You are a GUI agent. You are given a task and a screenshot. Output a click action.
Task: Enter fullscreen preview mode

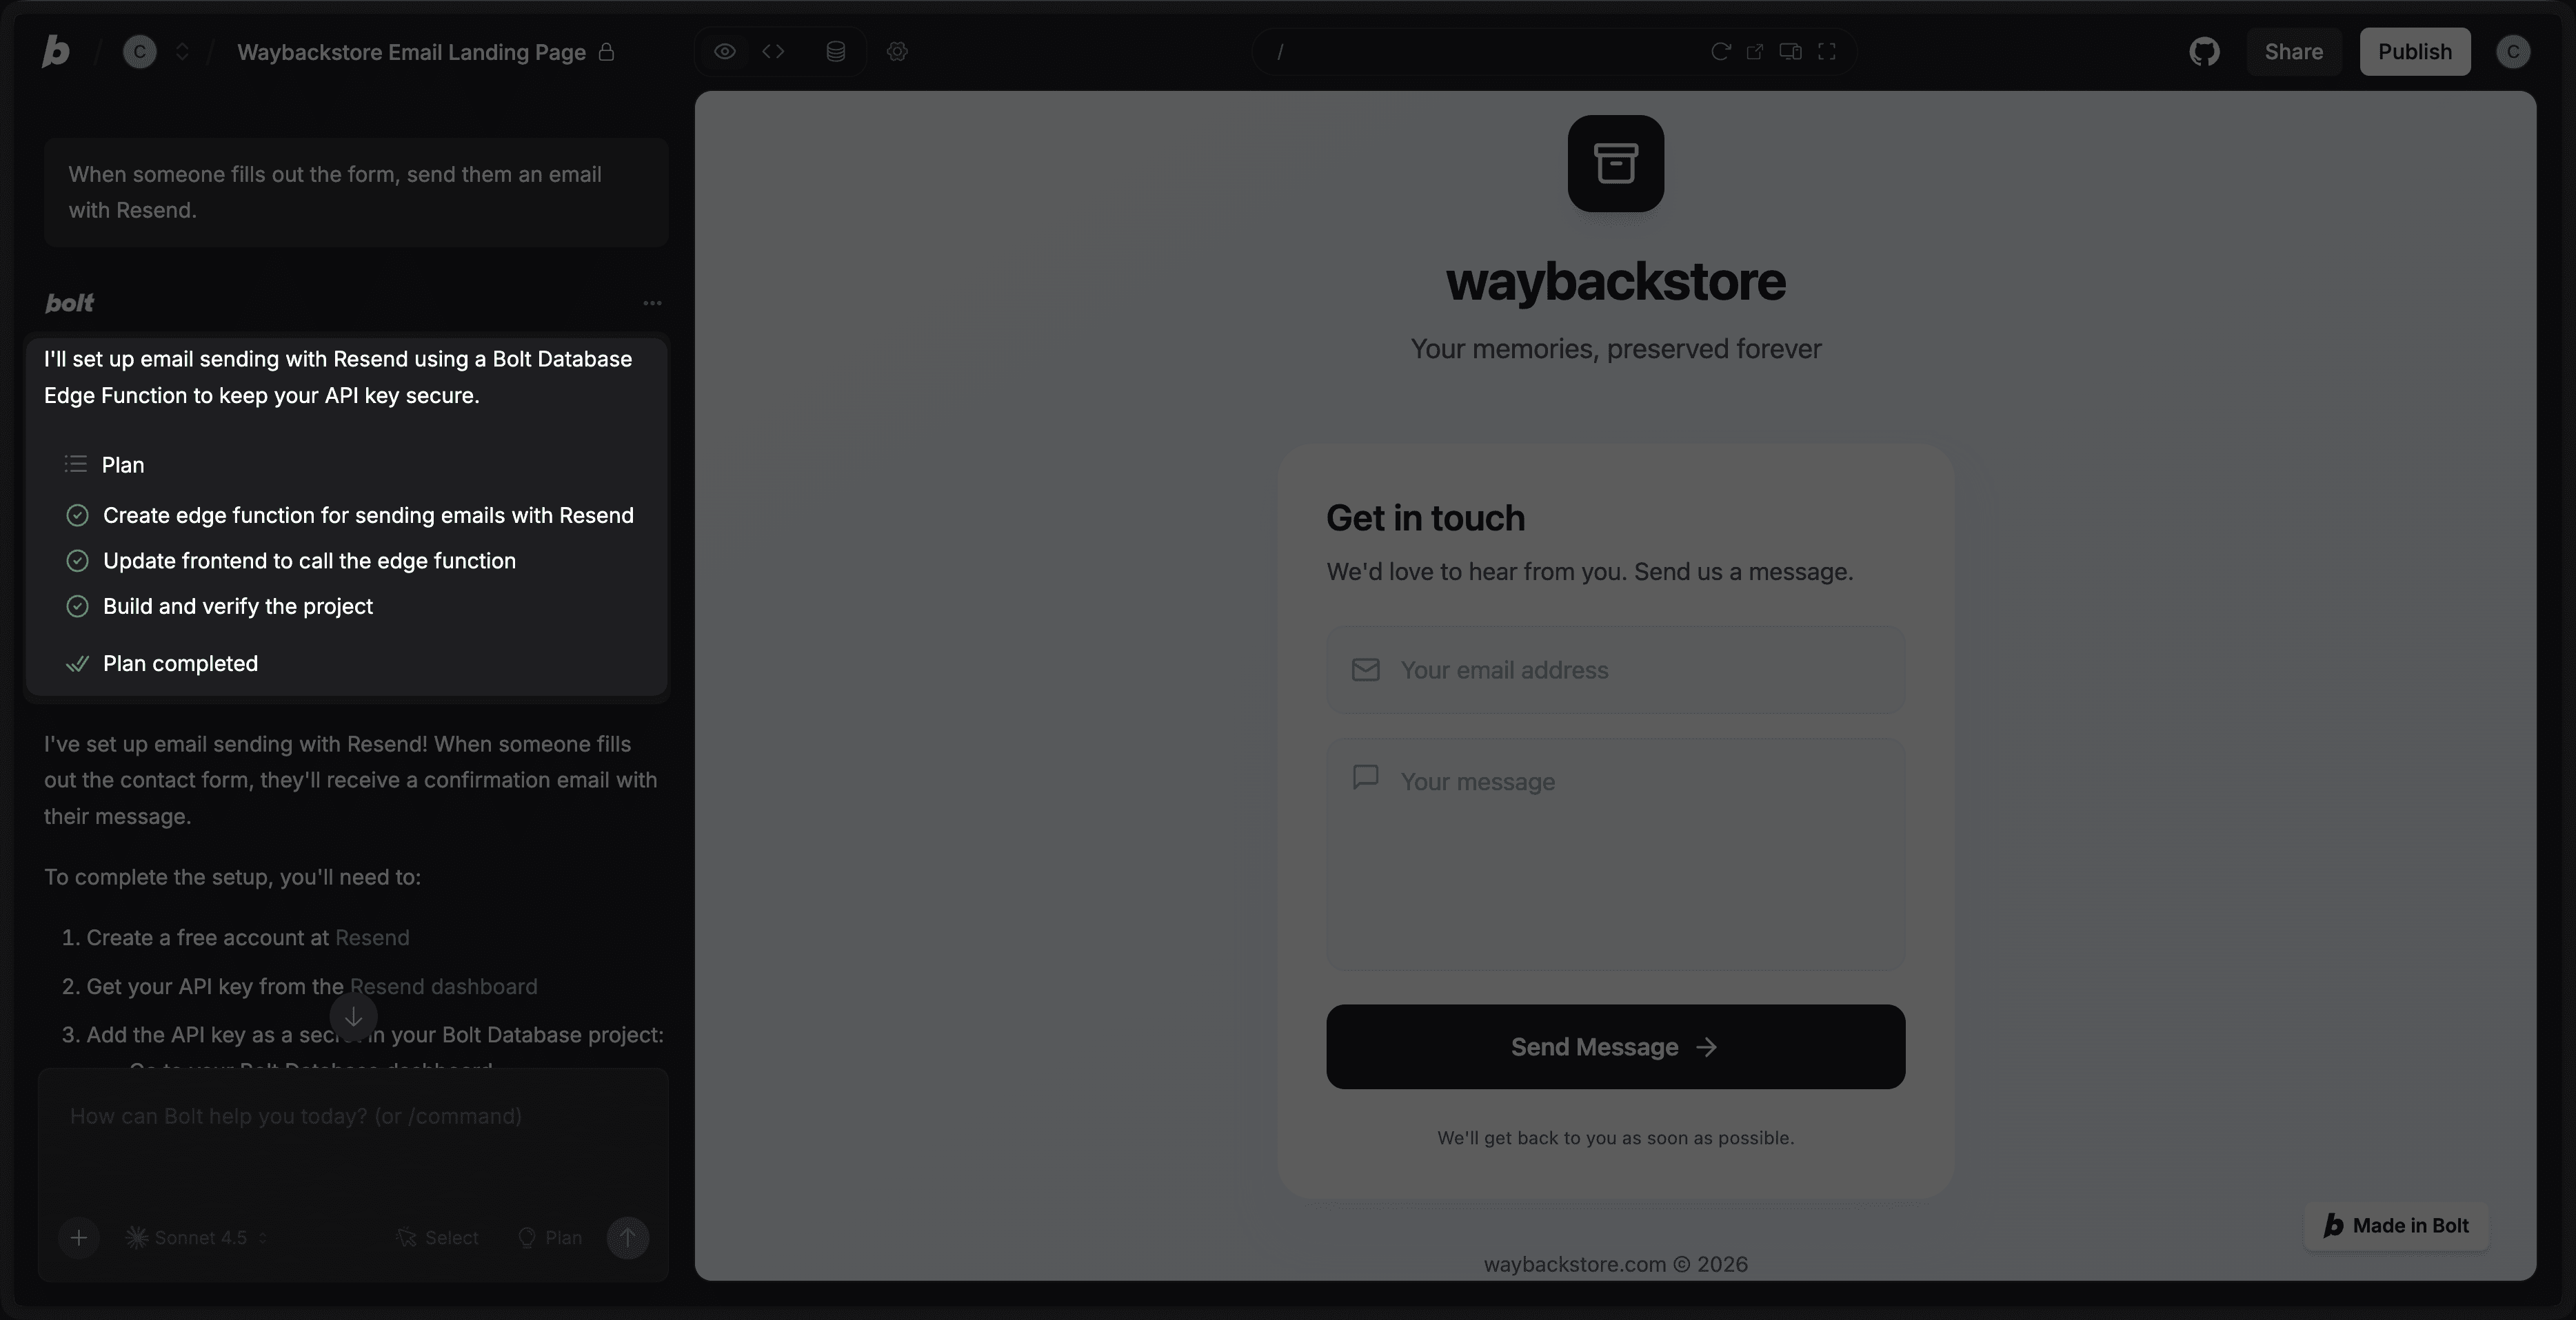pos(1827,51)
